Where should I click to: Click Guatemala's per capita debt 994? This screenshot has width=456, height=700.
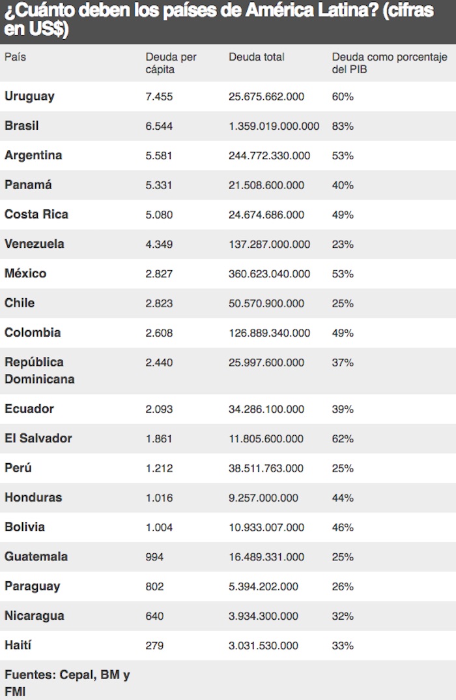(x=155, y=556)
